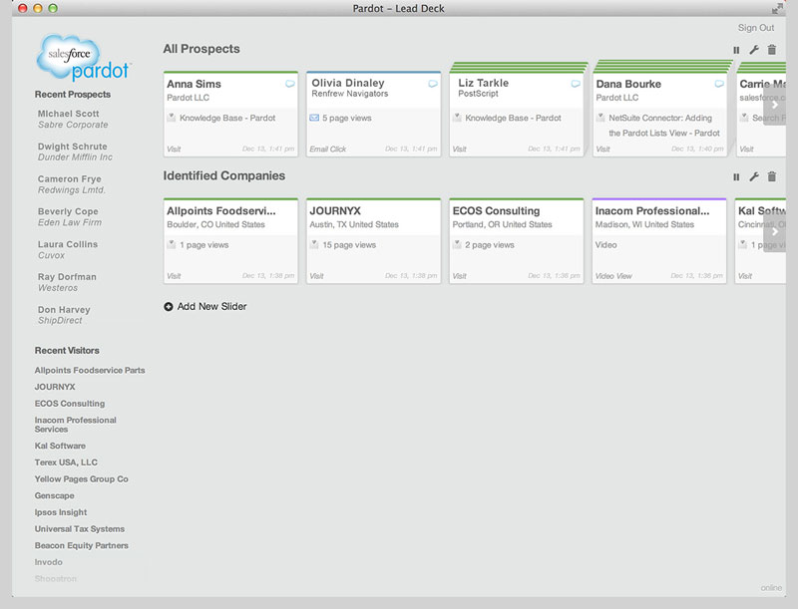Screen dimensions: 798x609
Task: Advance Identified Companies slider with right arrow
Action: (x=775, y=232)
